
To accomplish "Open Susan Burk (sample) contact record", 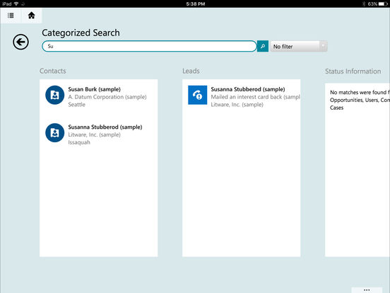I will point(94,89).
